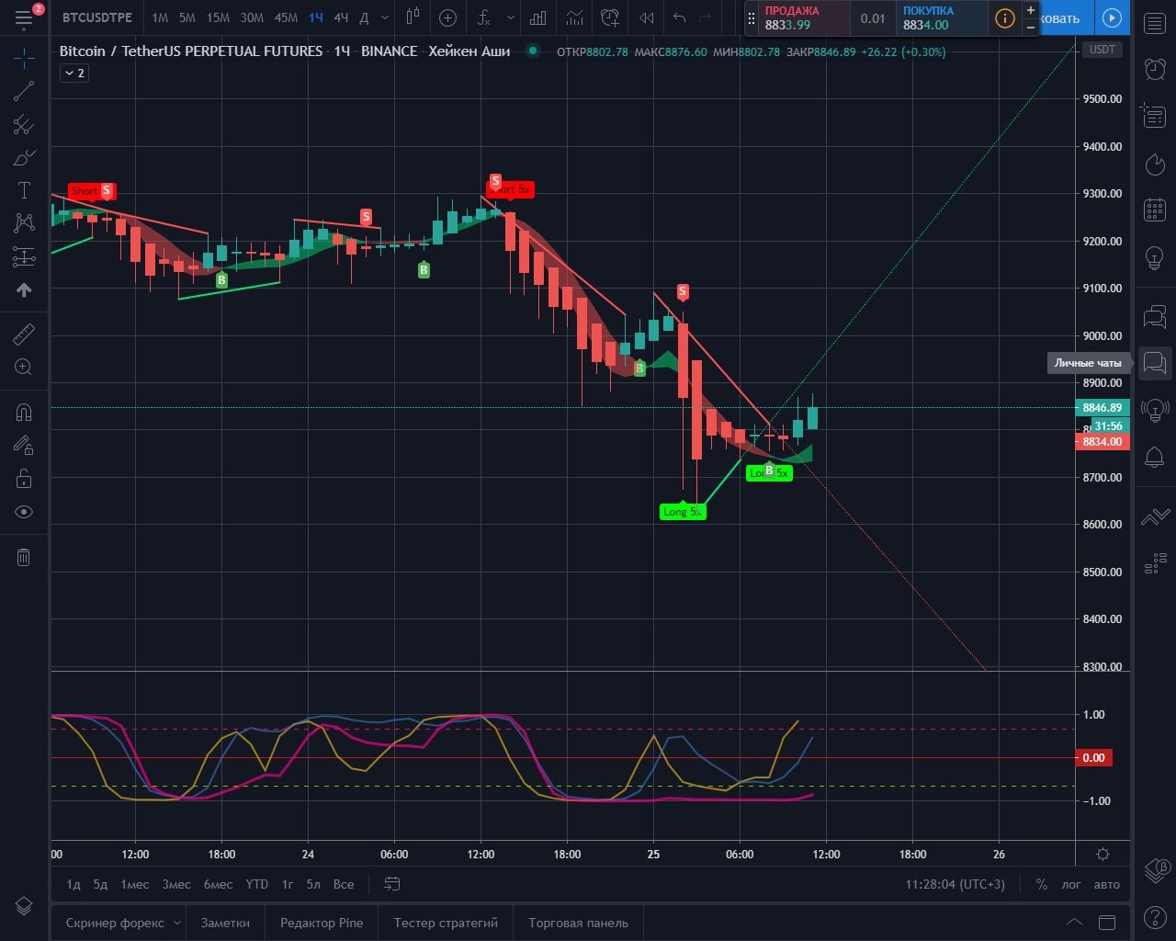Screen dimensions: 1176x941
Task: Select the crosshair cursor tool
Action: pos(24,58)
